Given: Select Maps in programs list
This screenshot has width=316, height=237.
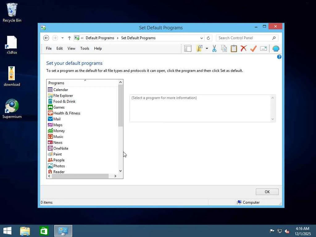Looking at the screenshot, I should (58, 125).
